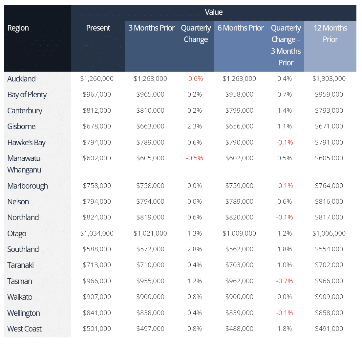
Task: Select Auckland's red -0.6% quarterly change
Action: pos(194,79)
